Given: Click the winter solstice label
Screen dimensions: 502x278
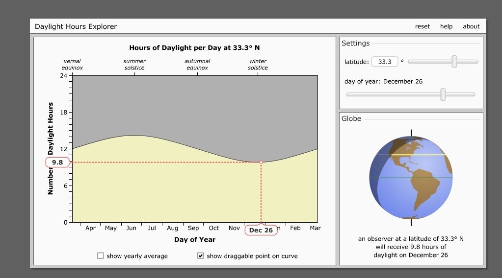Looking at the screenshot, I should pos(258,65).
